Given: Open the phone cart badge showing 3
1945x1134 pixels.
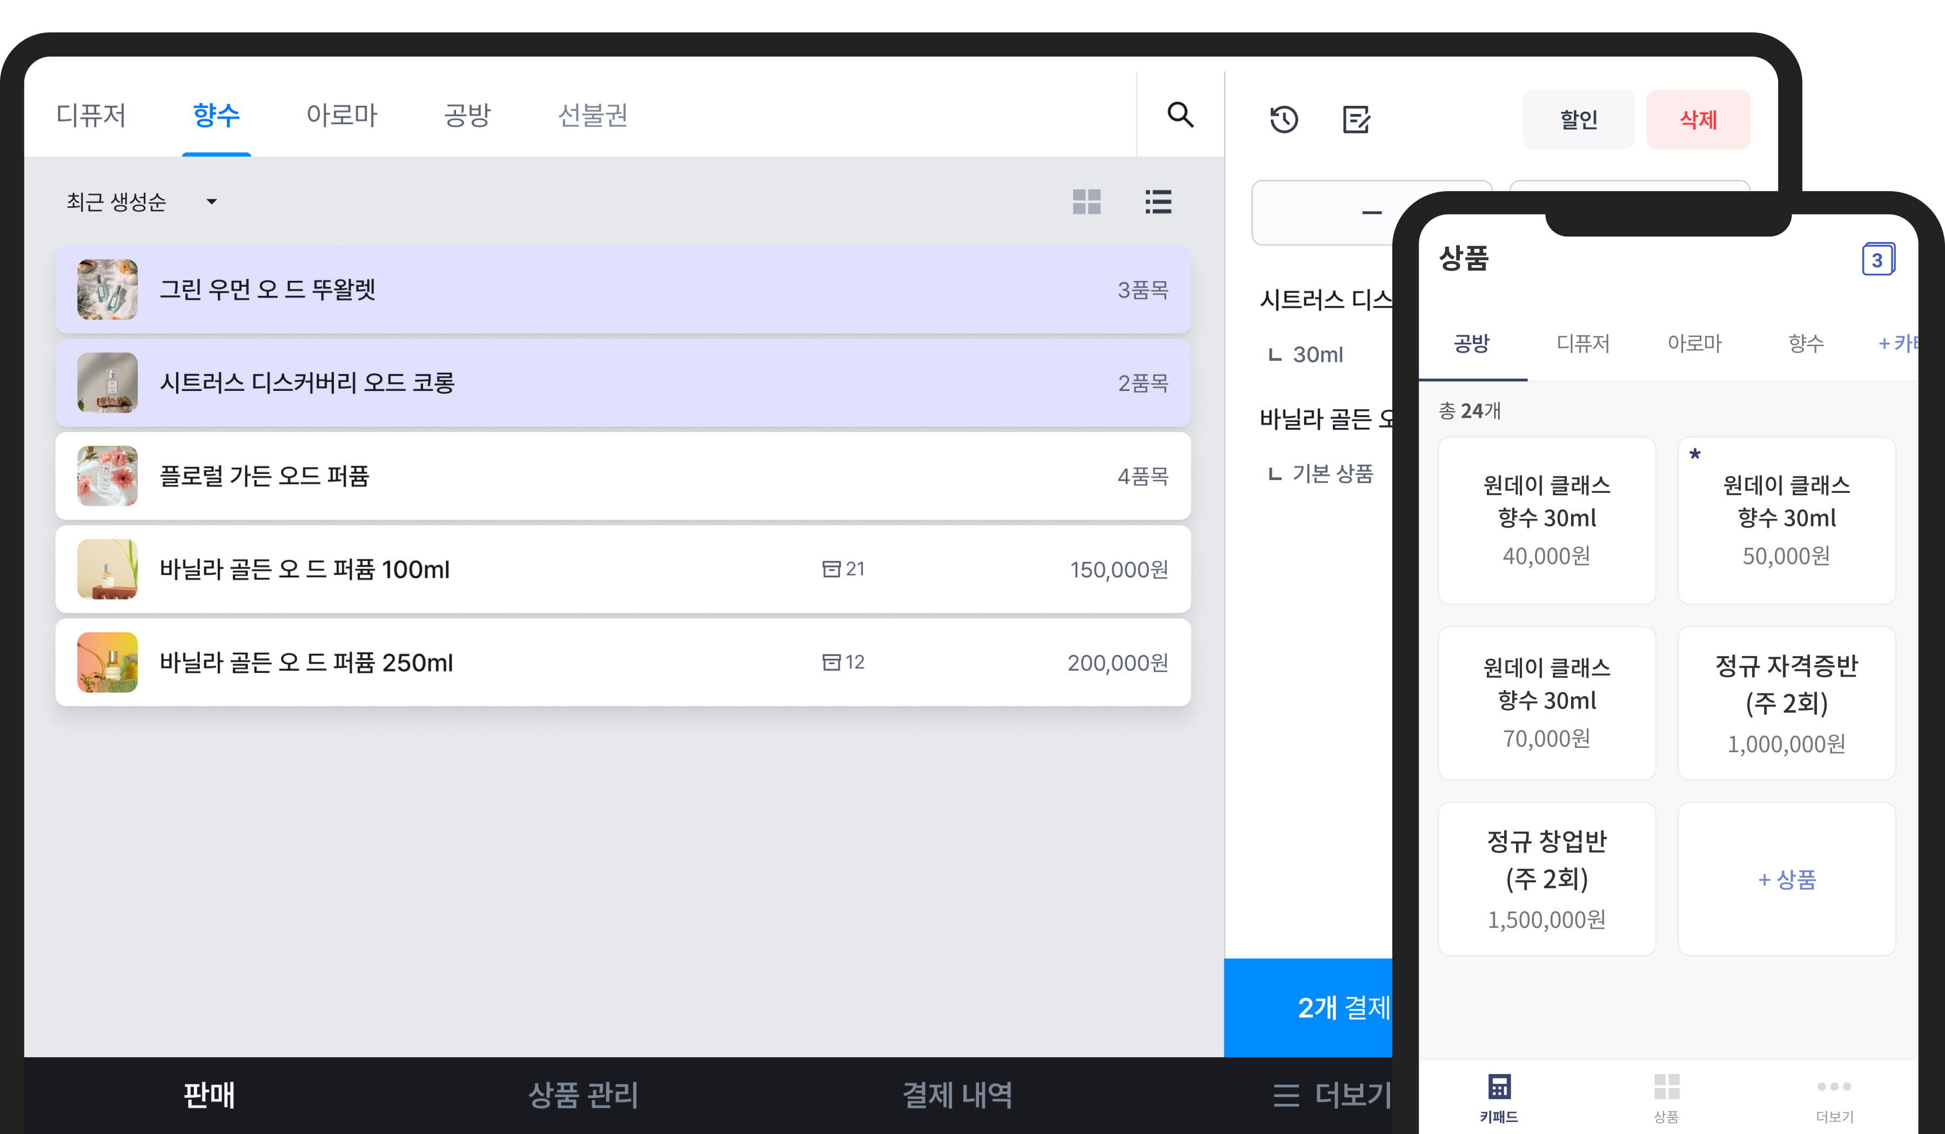Looking at the screenshot, I should coord(1878,260).
